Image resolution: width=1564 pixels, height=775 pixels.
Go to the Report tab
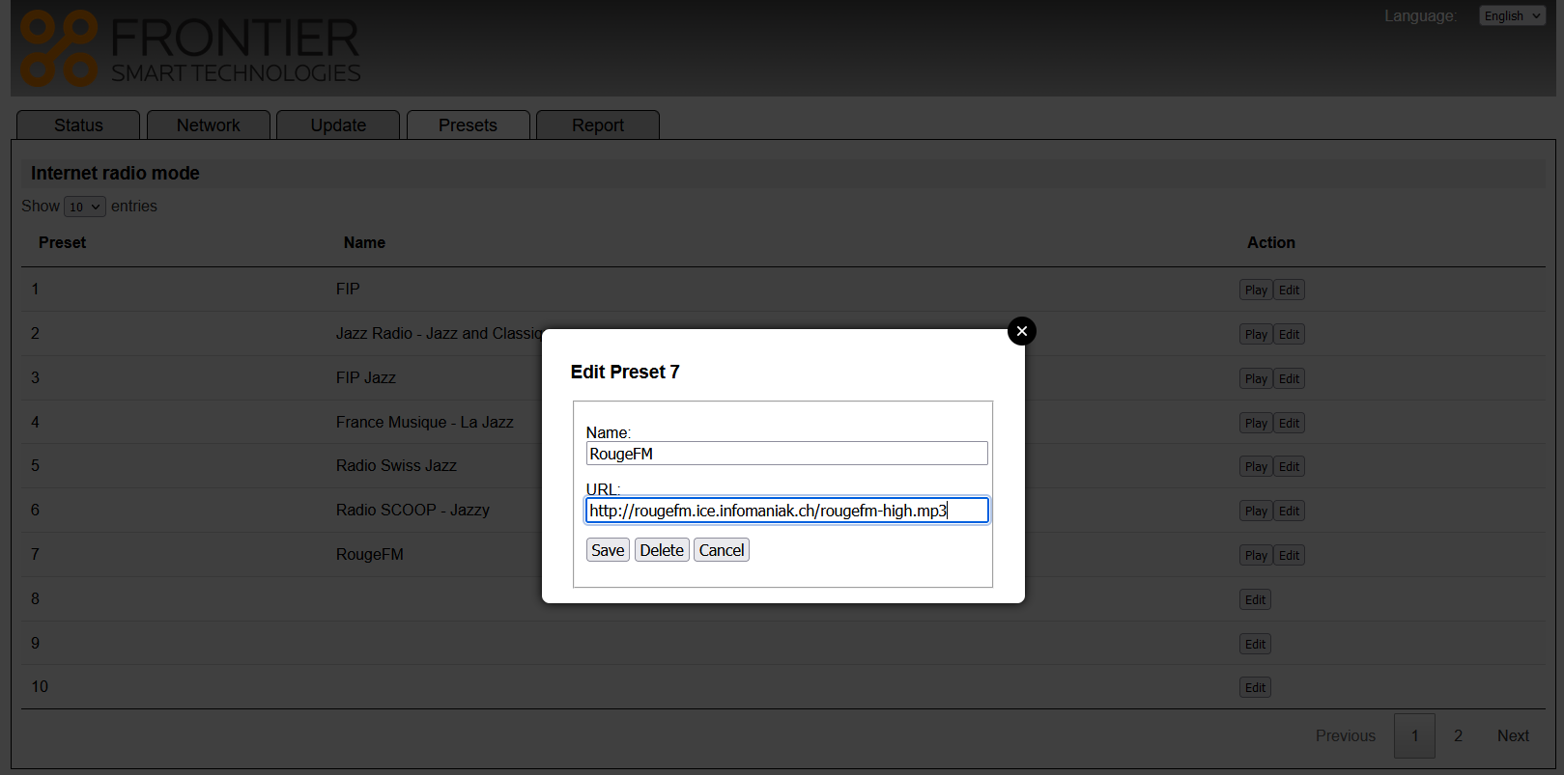[598, 125]
